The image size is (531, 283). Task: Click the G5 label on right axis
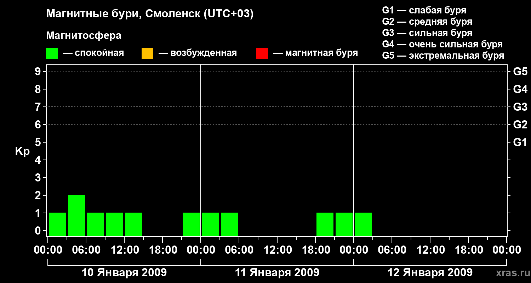point(520,72)
